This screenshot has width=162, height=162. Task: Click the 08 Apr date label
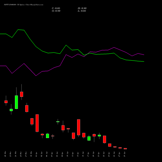[57, 154]
